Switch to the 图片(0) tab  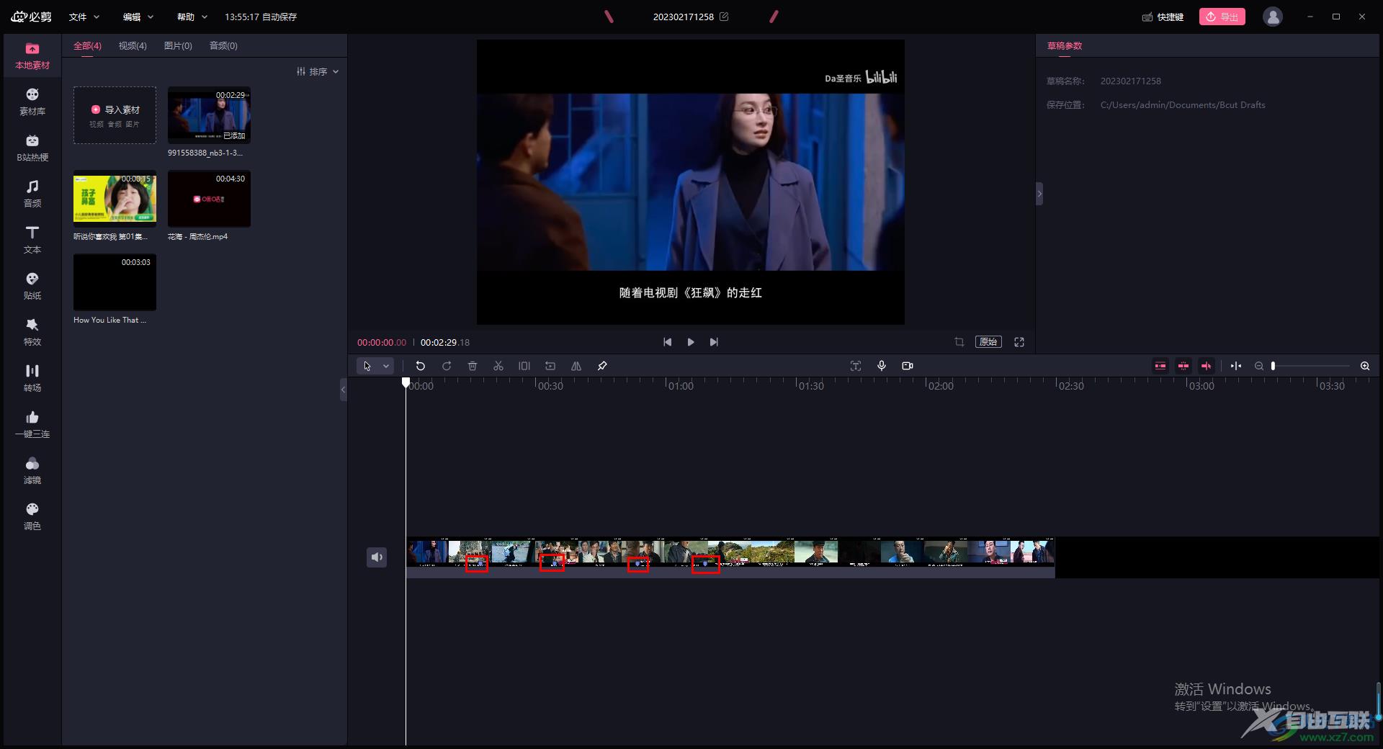coord(178,45)
